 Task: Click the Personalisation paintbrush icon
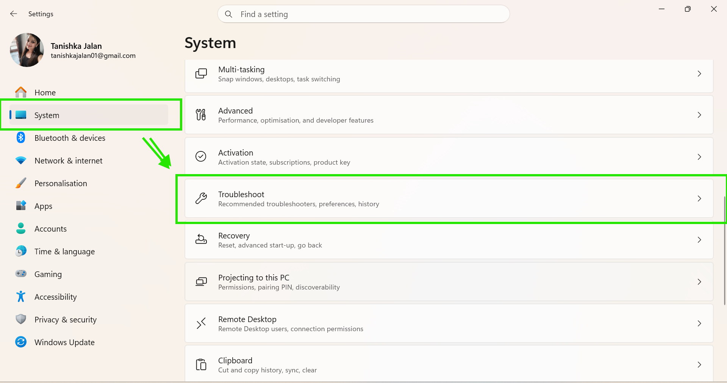(x=21, y=183)
